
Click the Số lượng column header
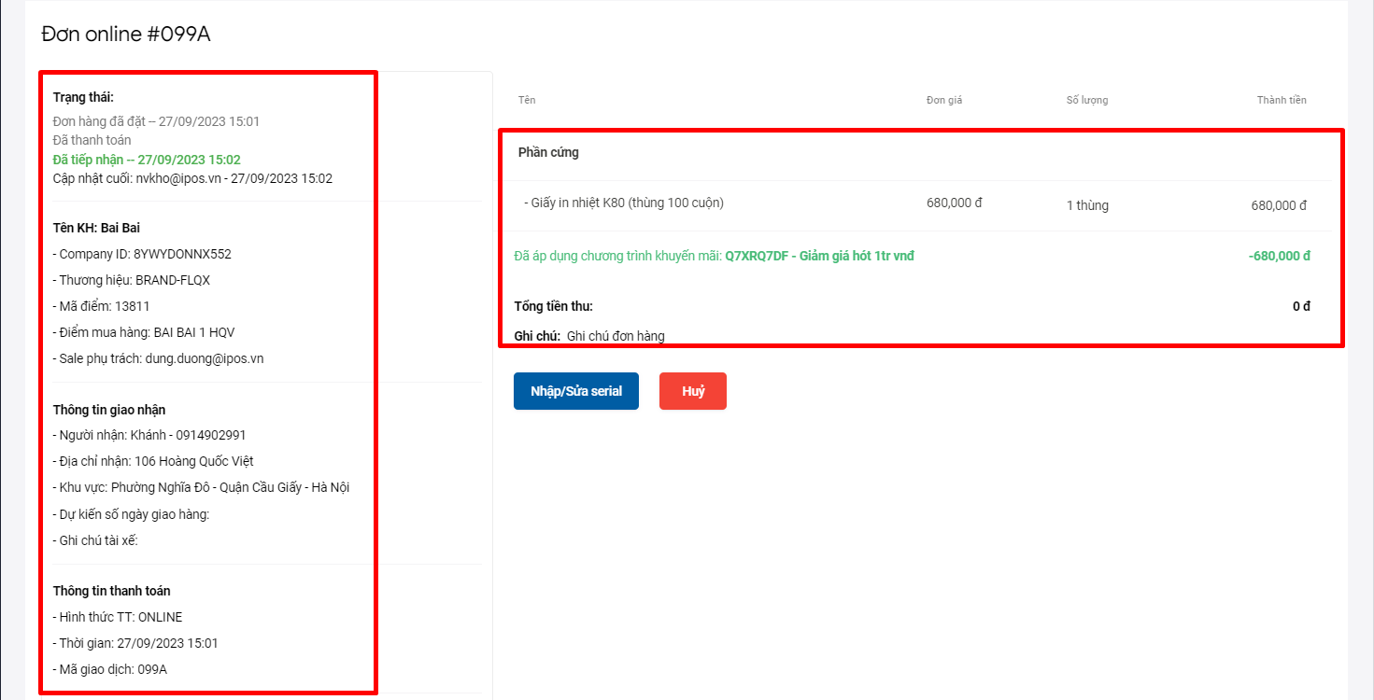point(1087,100)
